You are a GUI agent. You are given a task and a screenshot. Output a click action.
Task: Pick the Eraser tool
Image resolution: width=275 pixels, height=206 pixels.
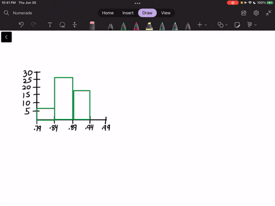coord(92,25)
